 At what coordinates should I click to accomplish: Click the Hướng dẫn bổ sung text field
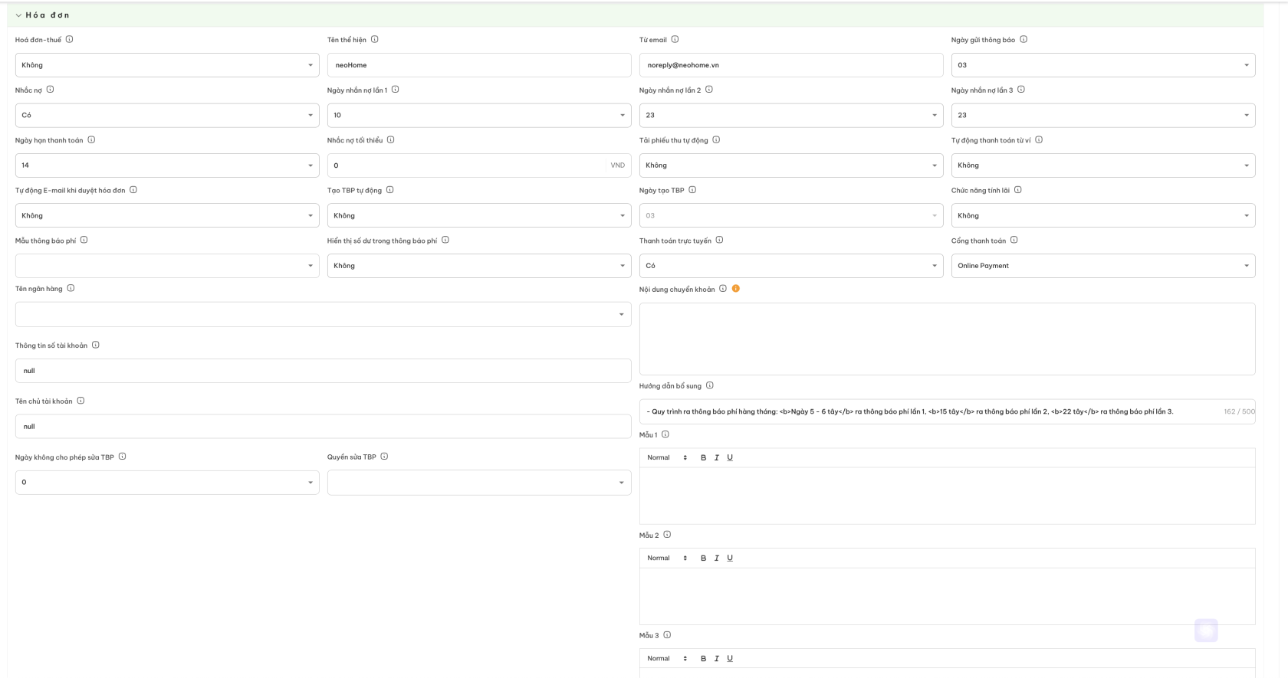coord(948,411)
